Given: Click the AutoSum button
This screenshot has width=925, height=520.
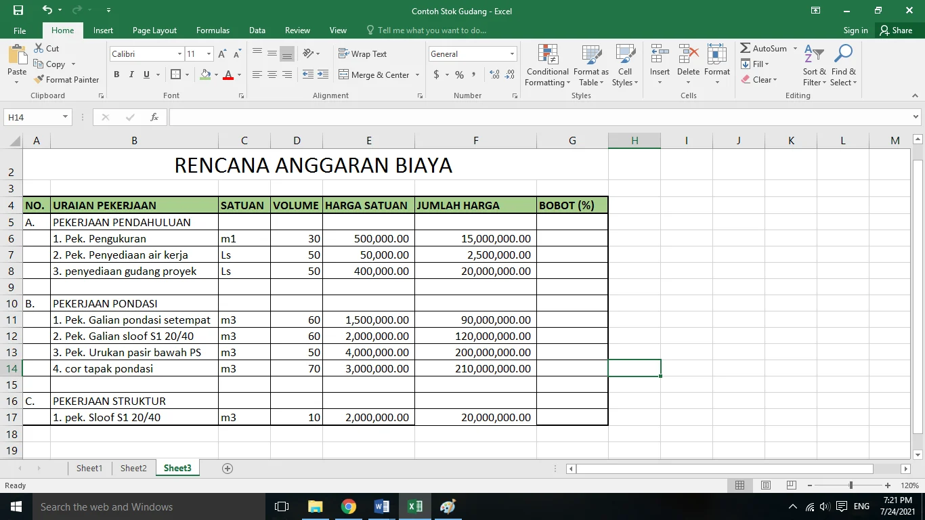Looking at the screenshot, I should pyautogui.click(x=762, y=48).
